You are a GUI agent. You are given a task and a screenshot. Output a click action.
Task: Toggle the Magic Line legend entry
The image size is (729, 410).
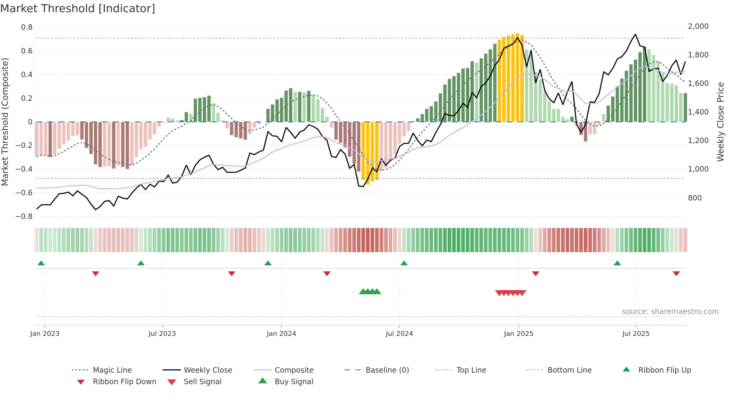coord(102,370)
